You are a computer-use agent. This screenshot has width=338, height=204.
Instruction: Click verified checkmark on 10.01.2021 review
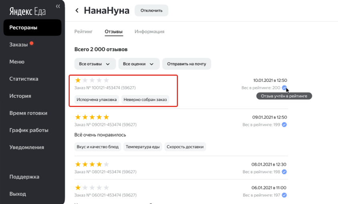(284, 88)
